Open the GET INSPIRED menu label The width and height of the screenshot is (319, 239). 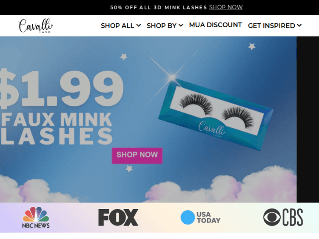coord(272,26)
